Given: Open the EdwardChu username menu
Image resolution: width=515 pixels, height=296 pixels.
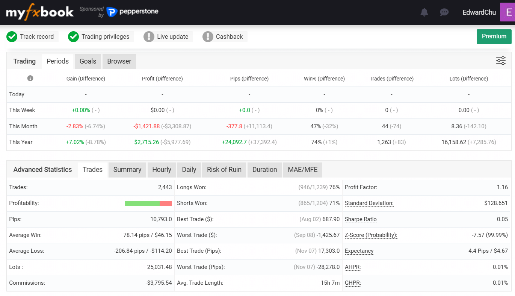Looking at the screenshot, I should coord(479,12).
